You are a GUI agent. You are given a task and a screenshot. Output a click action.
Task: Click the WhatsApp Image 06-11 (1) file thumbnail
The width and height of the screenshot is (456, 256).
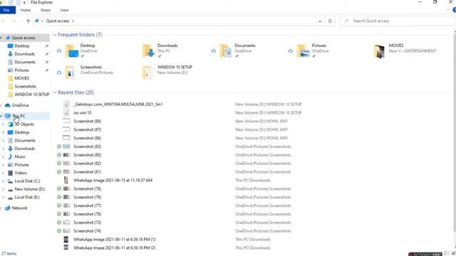point(66,240)
